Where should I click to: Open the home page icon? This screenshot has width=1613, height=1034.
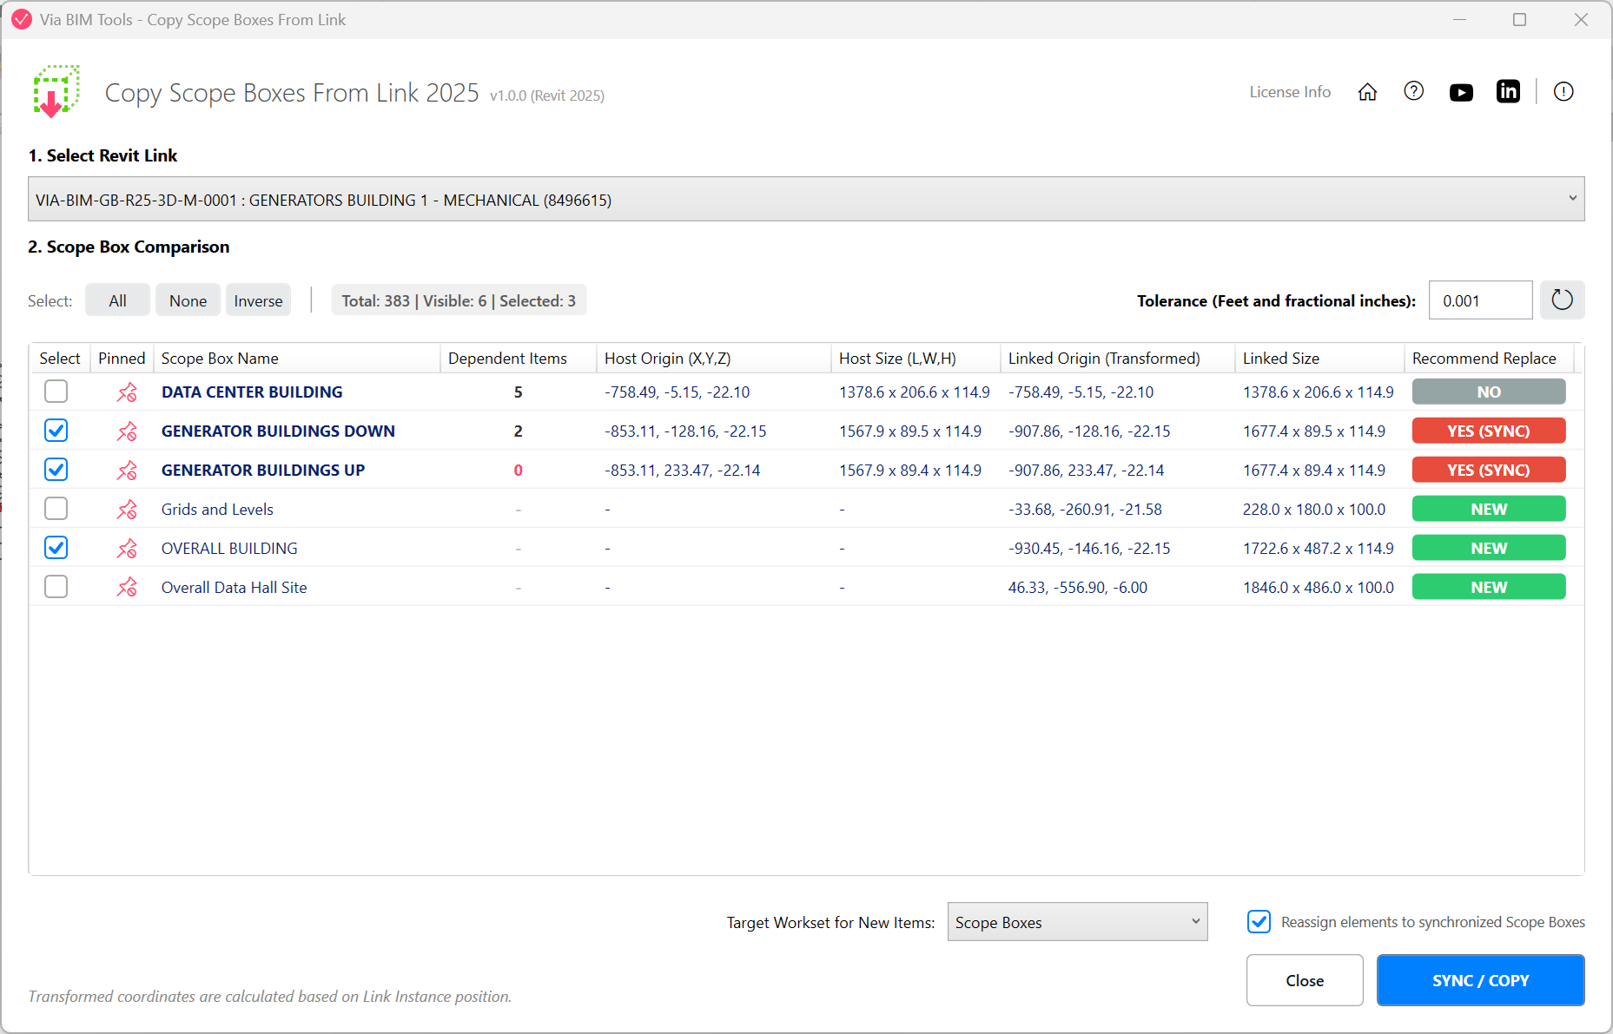pos(1367,92)
